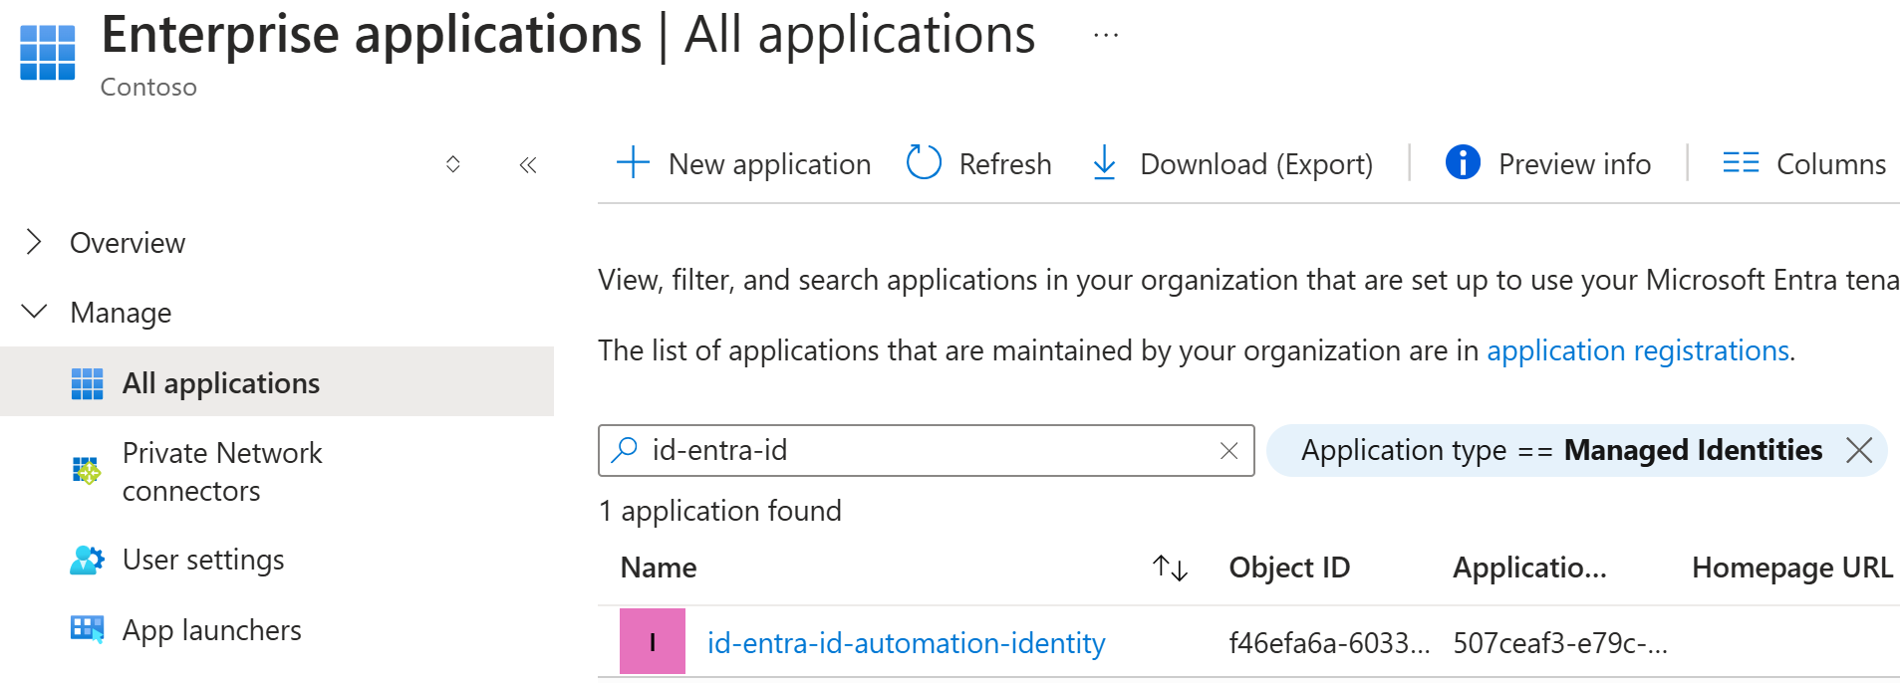Click the Application ID column header
The width and height of the screenshot is (1900, 683).
coord(1529,568)
